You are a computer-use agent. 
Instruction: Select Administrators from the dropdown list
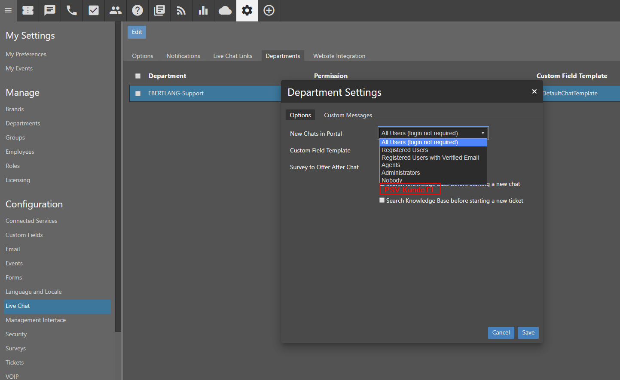click(x=400, y=173)
